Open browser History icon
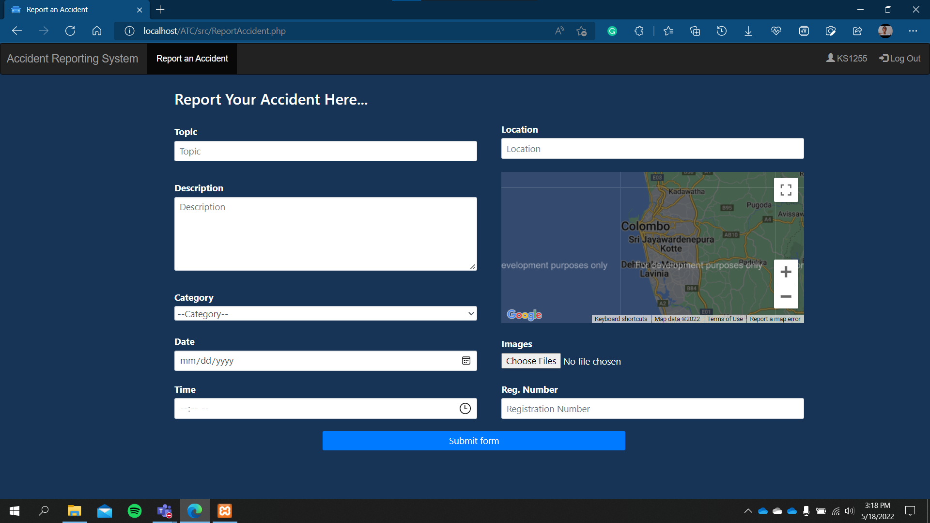 pyautogui.click(x=721, y=31)
